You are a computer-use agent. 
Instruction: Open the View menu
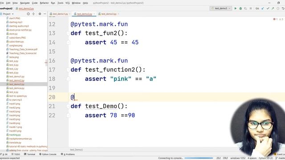click(x=15, y=3)
